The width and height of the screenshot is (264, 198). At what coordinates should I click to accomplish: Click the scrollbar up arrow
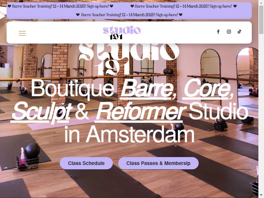[261, 2]
